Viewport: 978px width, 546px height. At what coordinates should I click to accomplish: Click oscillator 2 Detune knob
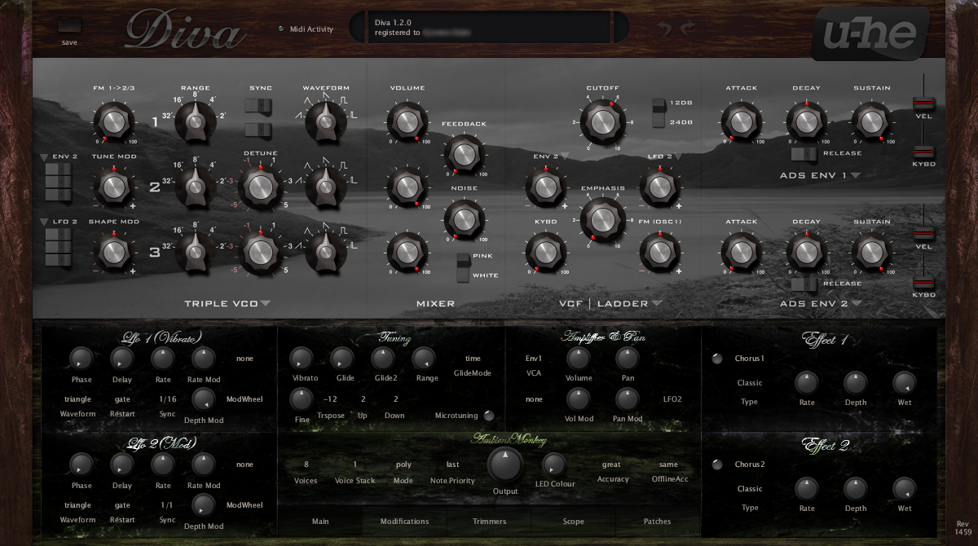259,187
